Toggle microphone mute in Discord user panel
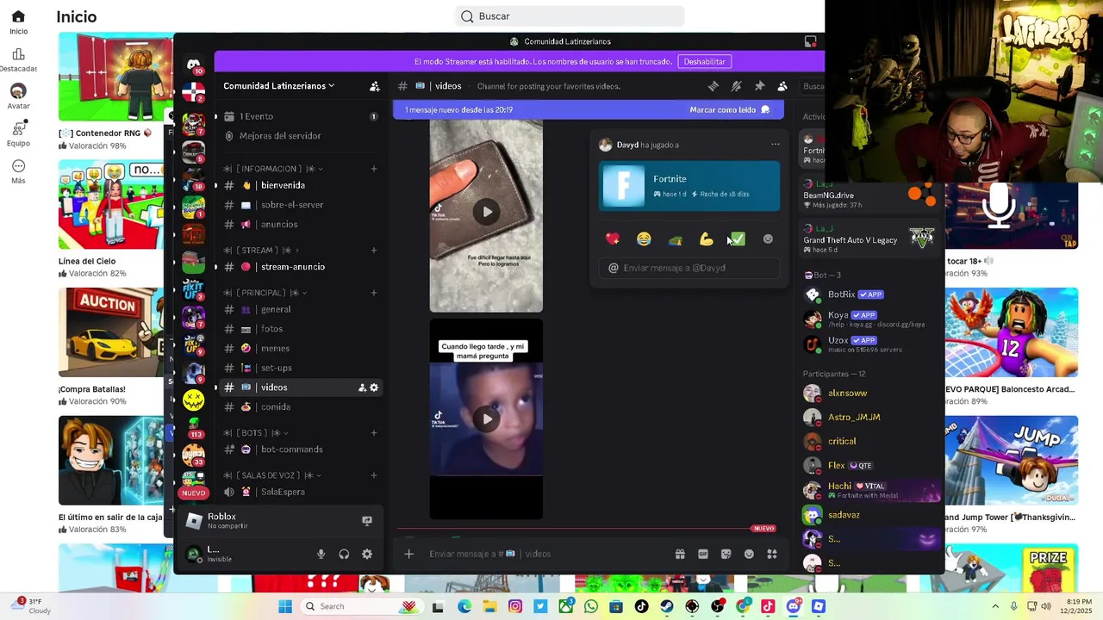 click(321, 554)
